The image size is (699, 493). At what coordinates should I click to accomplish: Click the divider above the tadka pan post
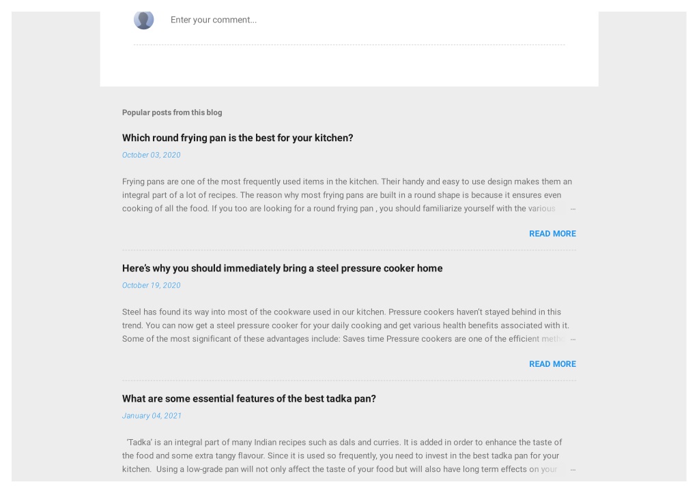click(x=349, y=380)
